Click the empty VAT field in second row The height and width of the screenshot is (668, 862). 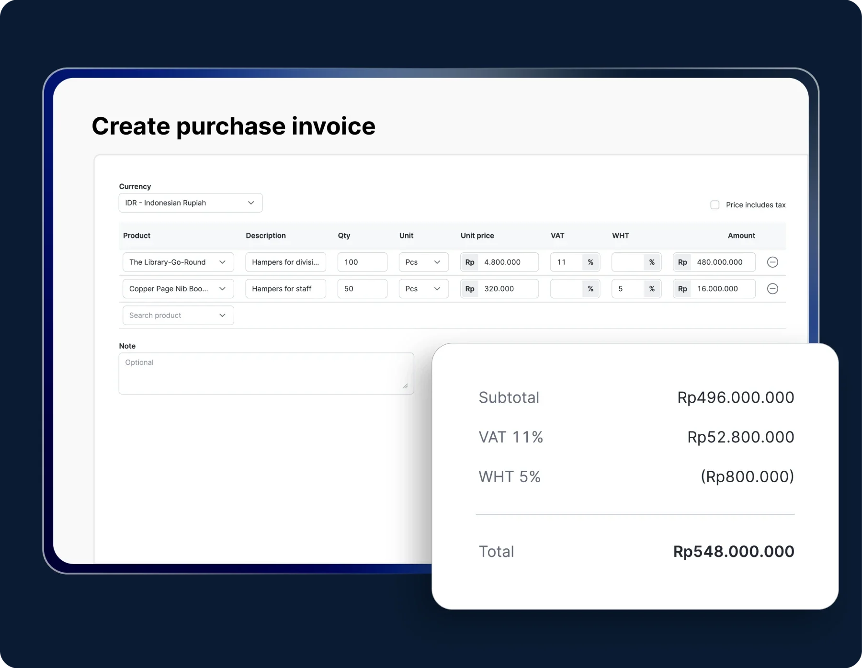567,289
